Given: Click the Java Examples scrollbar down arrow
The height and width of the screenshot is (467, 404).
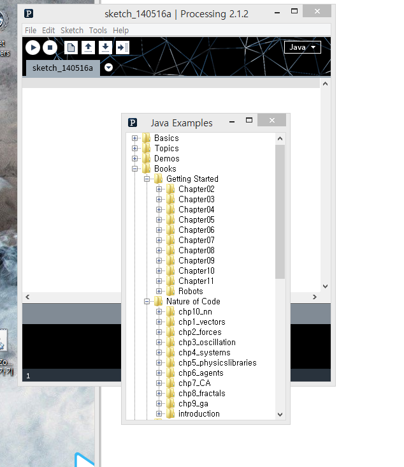Looking at the screenshot, I should point(280,414).
